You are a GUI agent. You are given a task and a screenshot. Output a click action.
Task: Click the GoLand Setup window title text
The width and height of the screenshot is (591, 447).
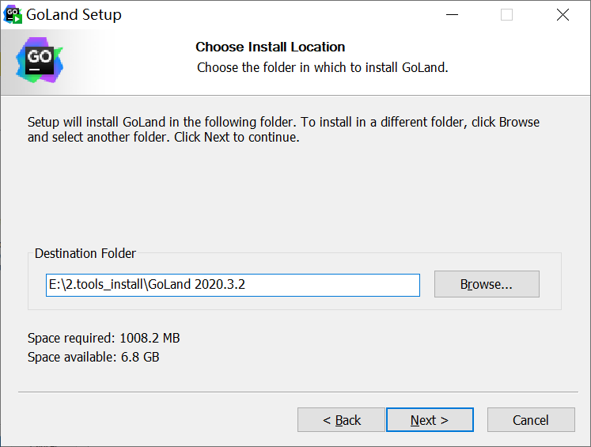pyautogui.click(x=74, y=14)
